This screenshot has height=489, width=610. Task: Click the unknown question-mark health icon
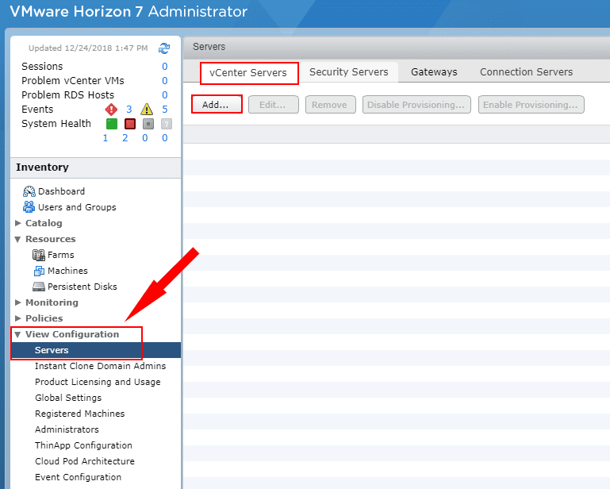[x=166, y=124]
